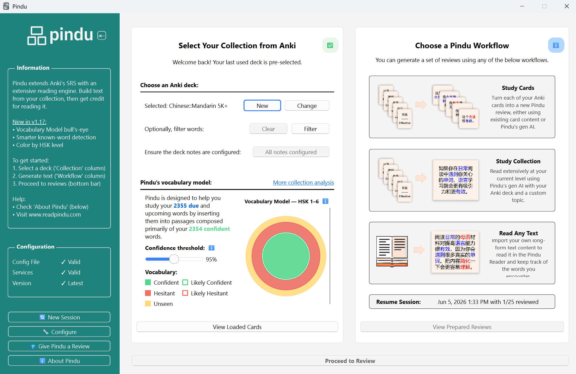576x374 pixels.
Task: Minimize the Pindu window
Action: (522, 6)
